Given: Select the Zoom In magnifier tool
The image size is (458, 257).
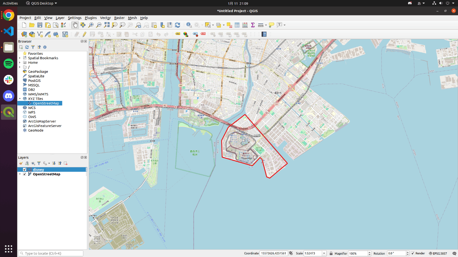Looking at the screenshot, I should pos(91,25).
